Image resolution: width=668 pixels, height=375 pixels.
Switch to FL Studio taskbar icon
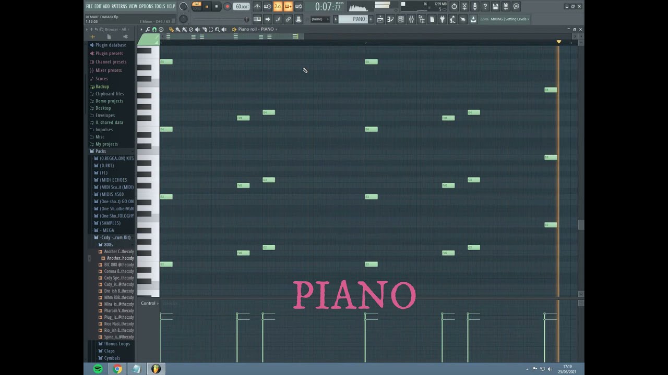tap(156, 369)
